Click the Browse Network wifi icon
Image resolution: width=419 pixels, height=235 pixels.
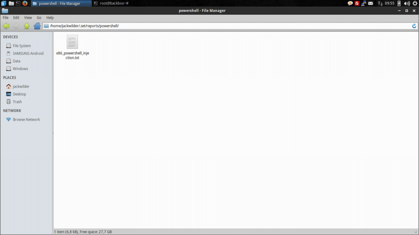point(9,120)
